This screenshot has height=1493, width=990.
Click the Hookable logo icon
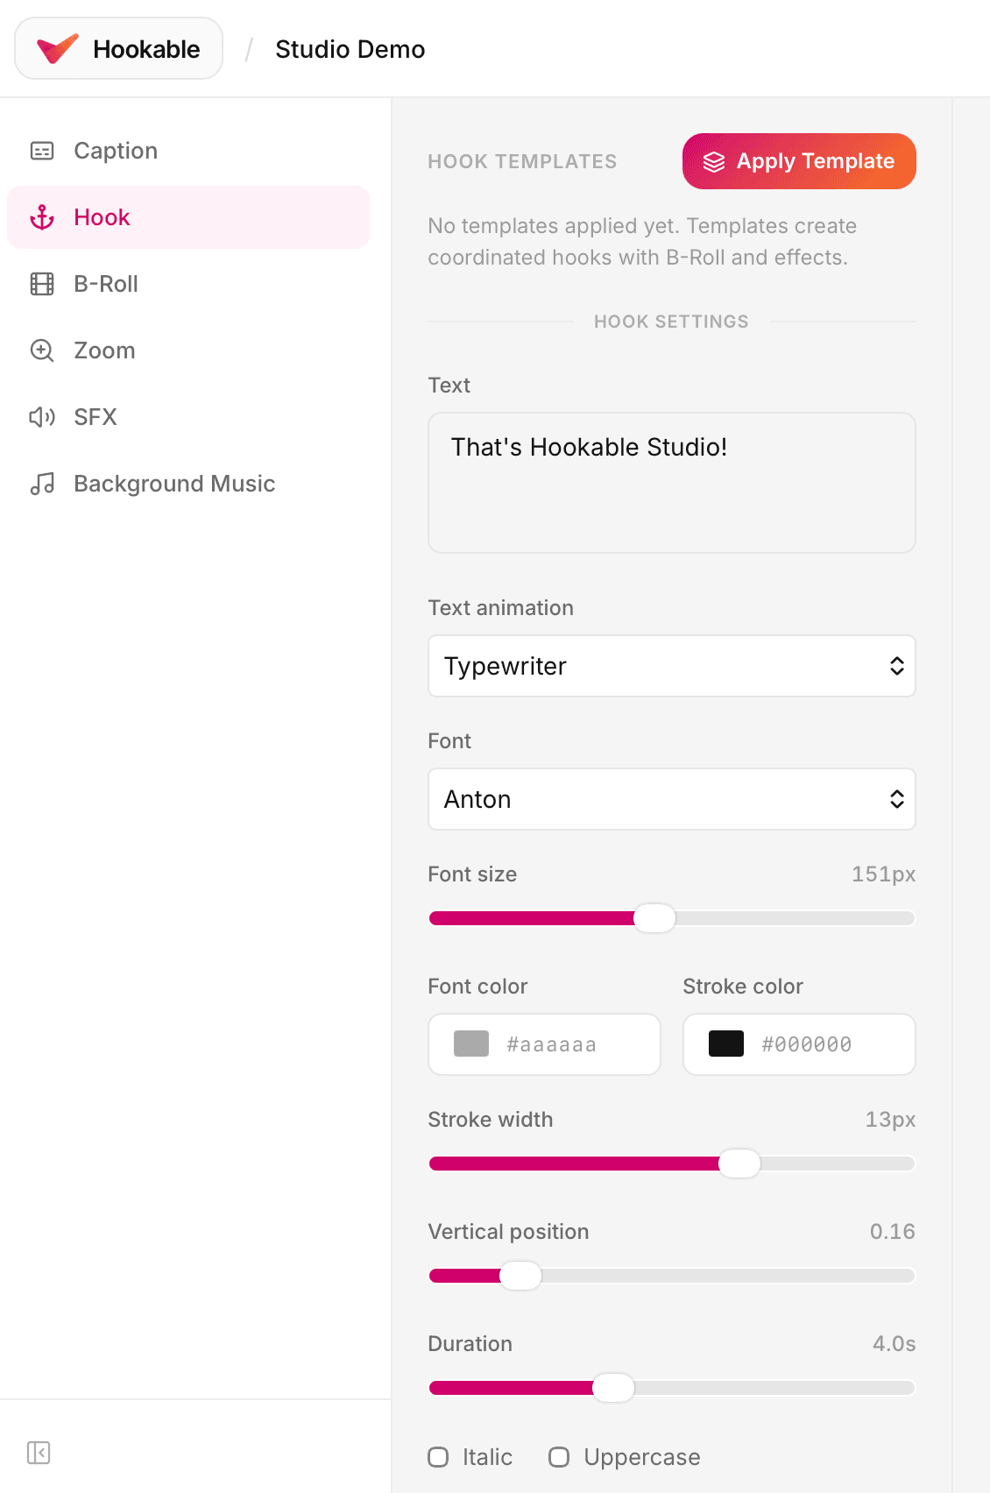point(58,49)
